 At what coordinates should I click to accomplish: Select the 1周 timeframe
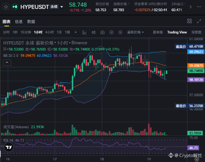point(67,32)
